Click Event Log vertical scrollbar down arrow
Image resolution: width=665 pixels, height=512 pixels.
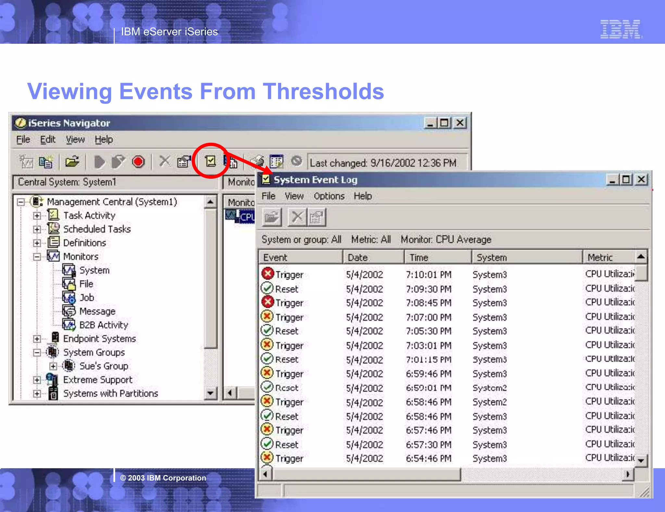(641, 460)
